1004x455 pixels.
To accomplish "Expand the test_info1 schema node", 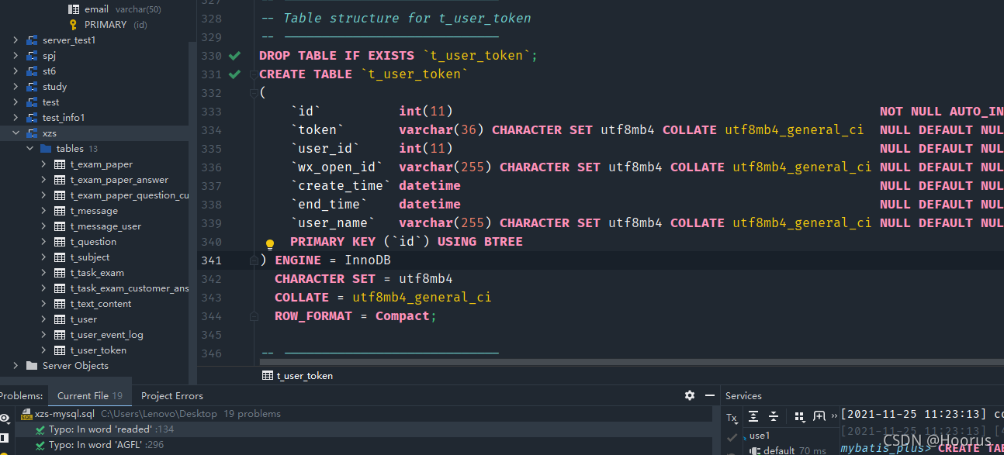I will (16, 117).
